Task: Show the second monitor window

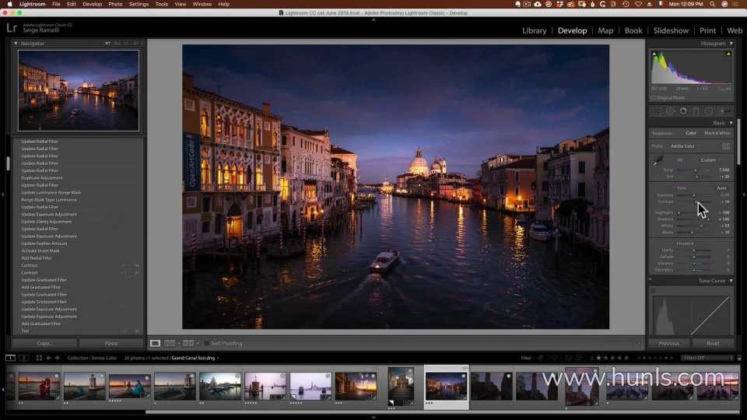Action: pyautogui.click(x=24, y=358)
